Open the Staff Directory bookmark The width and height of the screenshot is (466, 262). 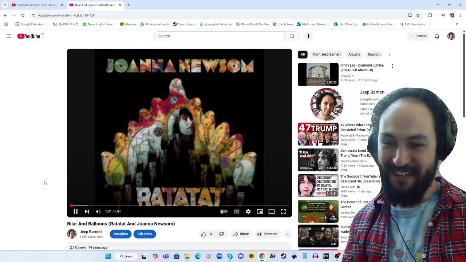coord(346,24)
